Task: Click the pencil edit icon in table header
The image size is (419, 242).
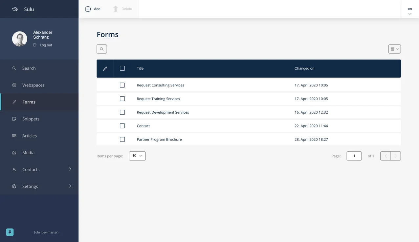Action: click(104, 68)
